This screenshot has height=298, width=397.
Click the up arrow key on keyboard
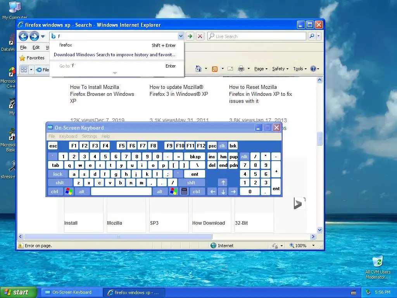(x=223, y=183)
